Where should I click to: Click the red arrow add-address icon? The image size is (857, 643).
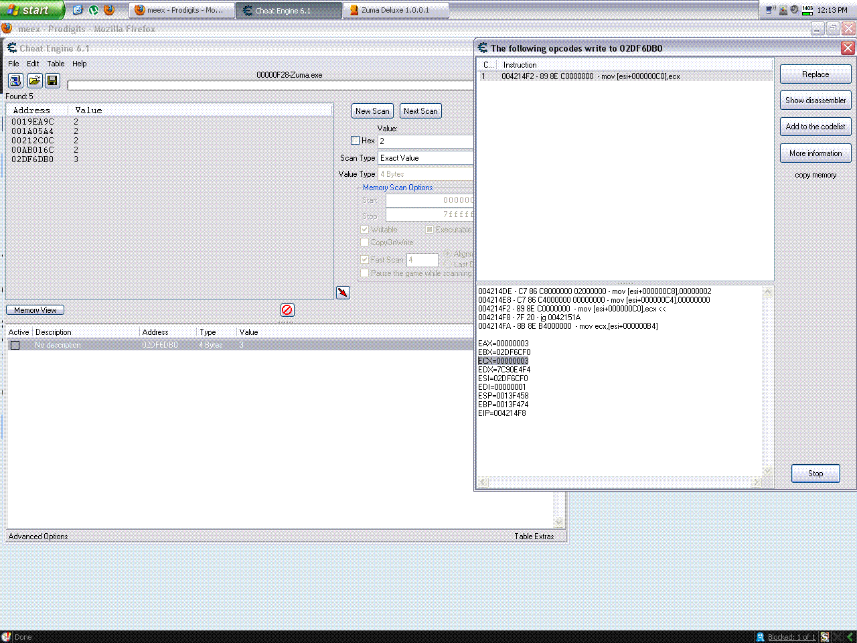[x=343, y=293]
